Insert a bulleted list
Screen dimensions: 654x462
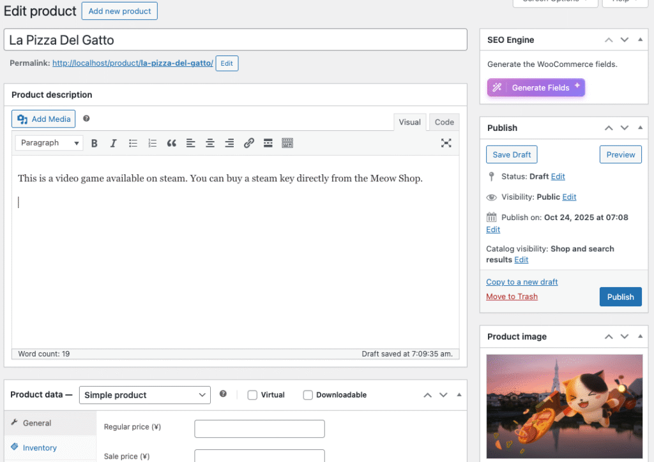[133, 143]
